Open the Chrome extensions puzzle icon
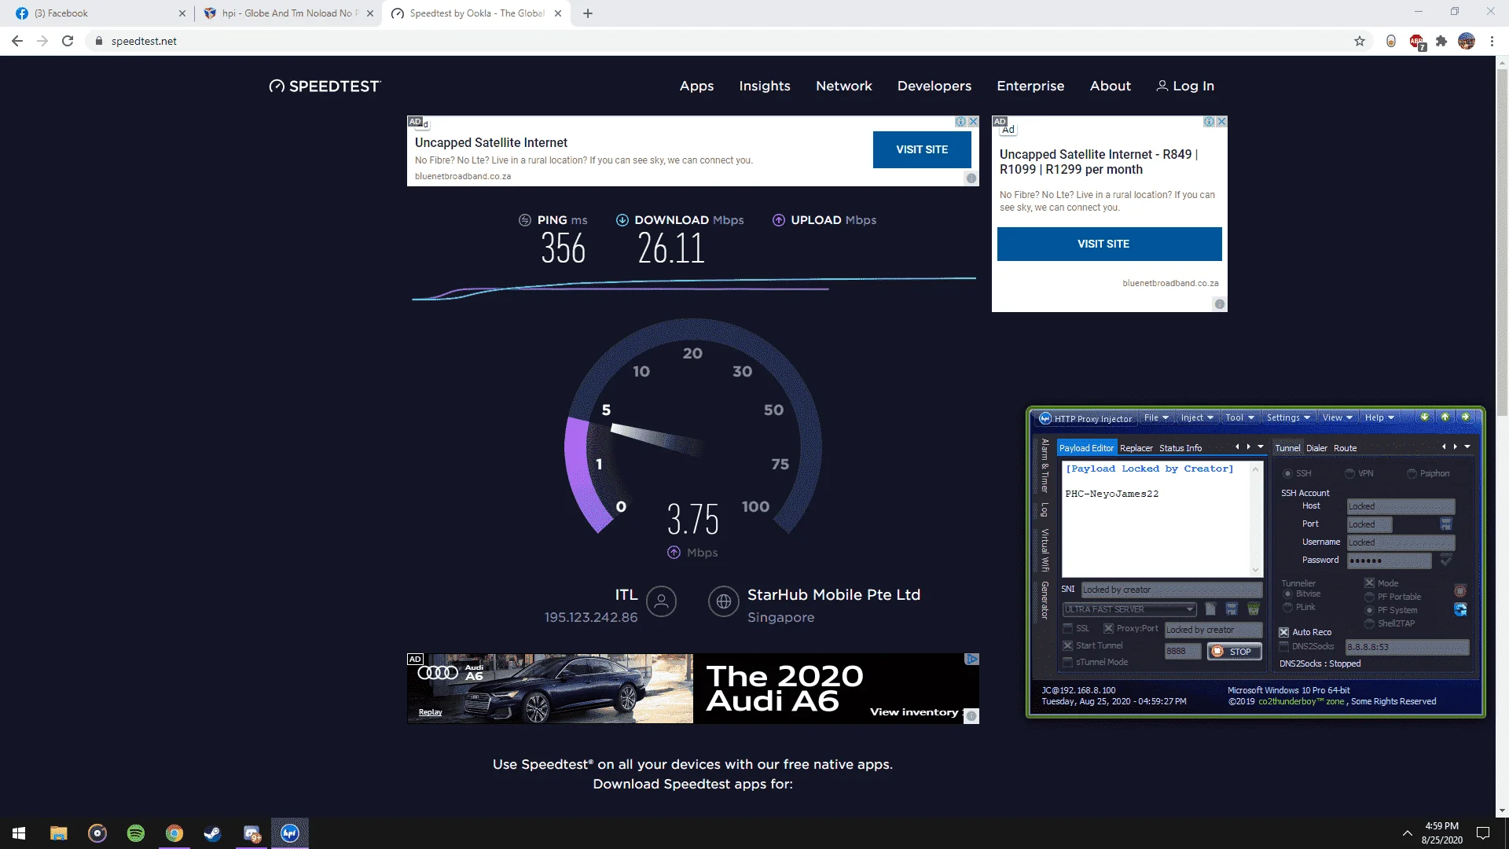This screenshot has height=849, width=1509. [1441, 41]
